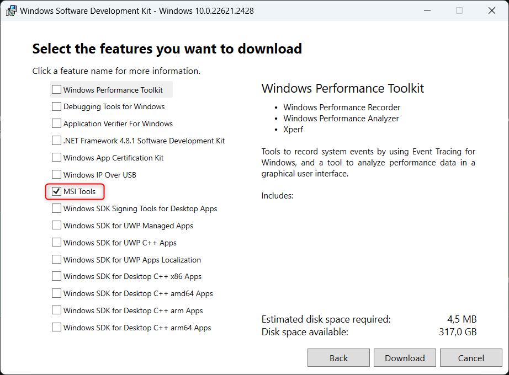The height and width of the screenshot is (375, 509).
Task: Enable the Debugging Tools for Windows checkbox
Action: pos(56,106)
